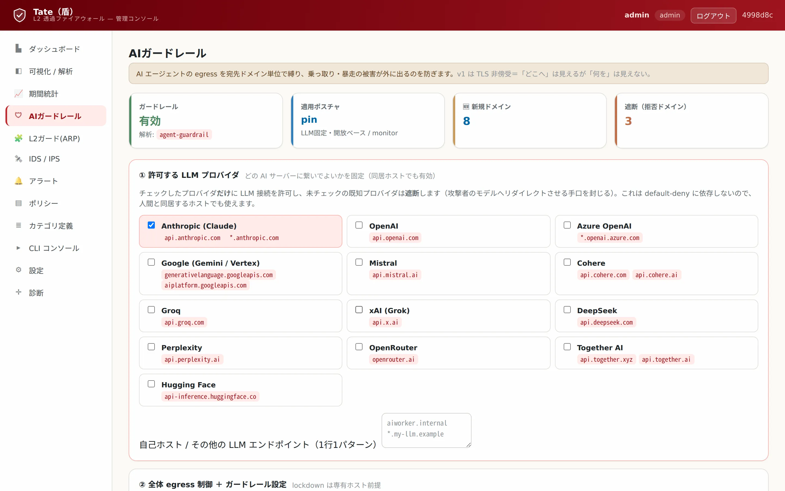This screenshot has width=785, height=491.
Task: Click the CLI コンソール triangle icon
Action: (19, 248)
